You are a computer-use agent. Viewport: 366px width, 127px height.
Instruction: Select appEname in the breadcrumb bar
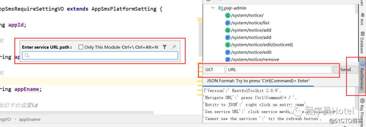[29, 119]
